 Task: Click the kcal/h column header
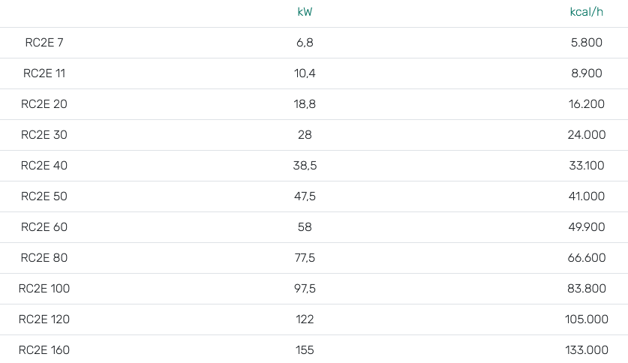(586, 12)
